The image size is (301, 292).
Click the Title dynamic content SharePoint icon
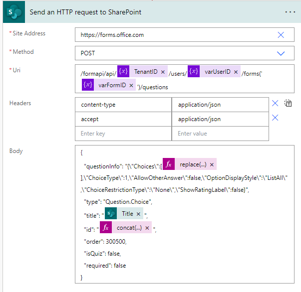111,213
